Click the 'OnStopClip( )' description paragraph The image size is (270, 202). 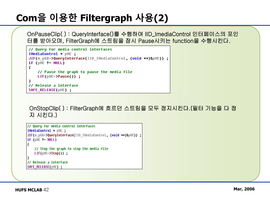pyautogui.click(x=133, y=112)
